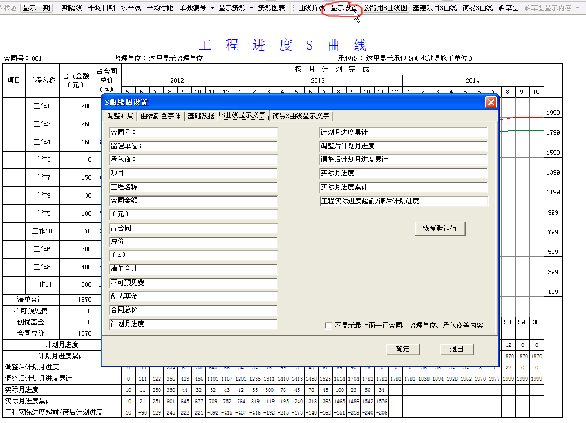586x423 pixels.
Task: Open 显示设置 from the toolbar
Action: (x=344, y=7)
